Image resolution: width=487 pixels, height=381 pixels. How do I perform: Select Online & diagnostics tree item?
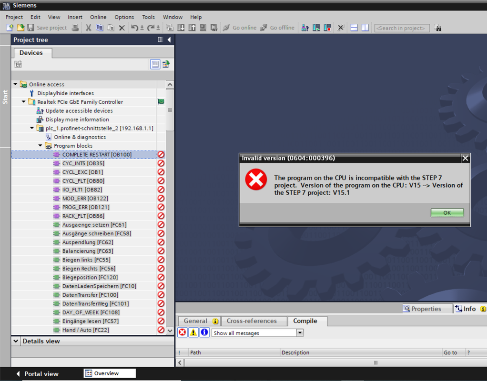(80, 137)
